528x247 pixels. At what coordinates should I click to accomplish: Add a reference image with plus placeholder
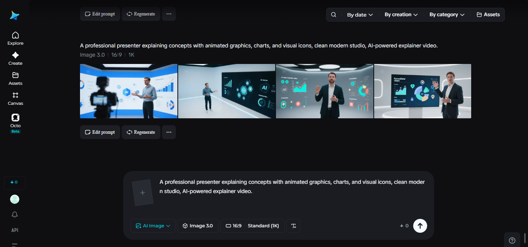coord(143,193)
